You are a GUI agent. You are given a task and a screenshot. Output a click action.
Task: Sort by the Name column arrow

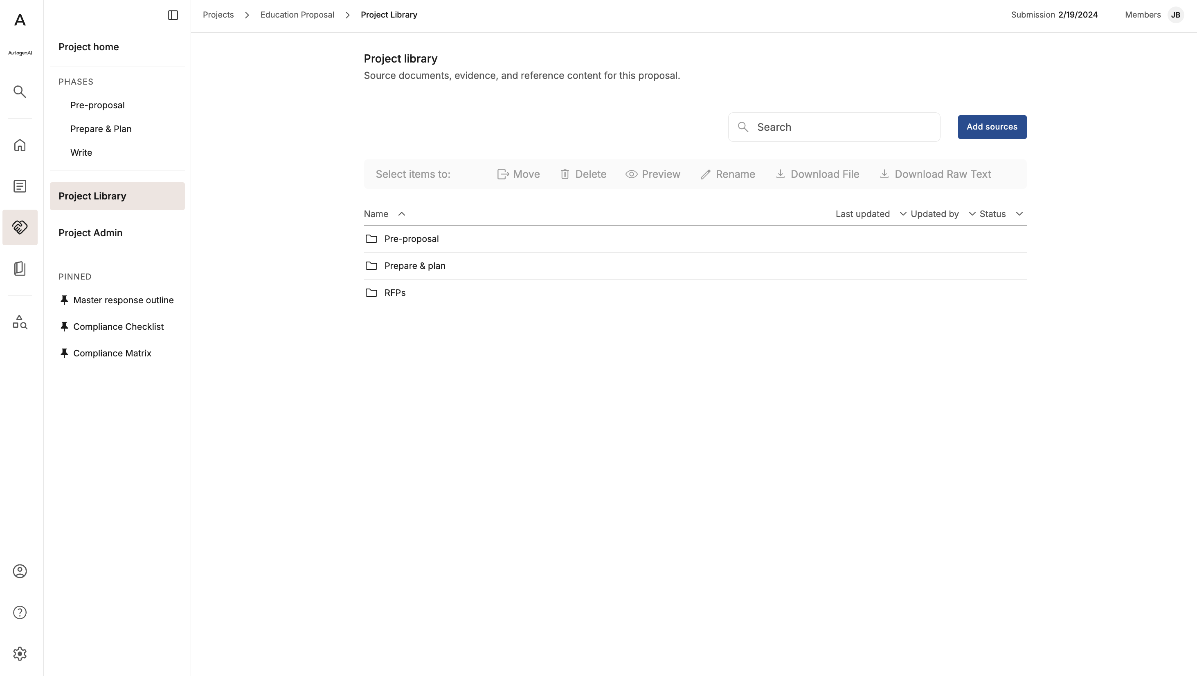(402, 214)
